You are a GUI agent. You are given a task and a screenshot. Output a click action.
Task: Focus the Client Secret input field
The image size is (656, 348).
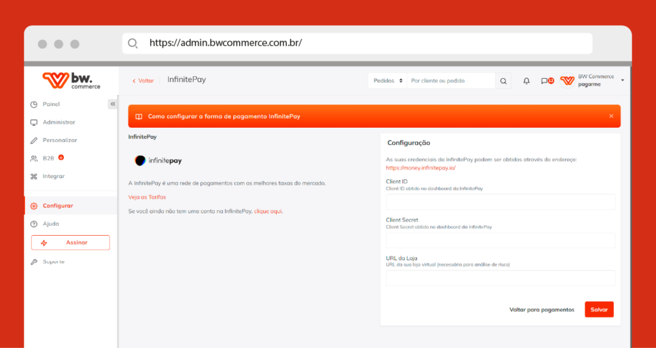pos(500,241)
